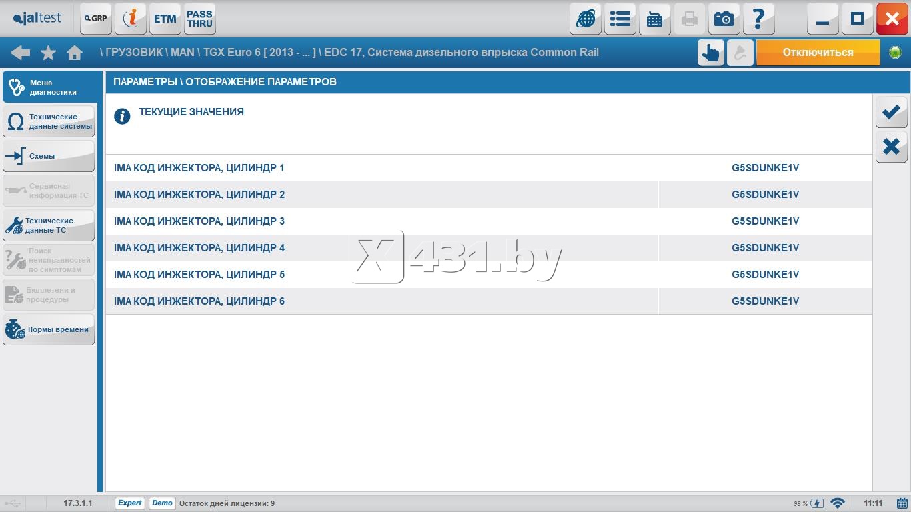Open the ETM module
This screenshot has height=512, width=911.
[x=165, y=19]
